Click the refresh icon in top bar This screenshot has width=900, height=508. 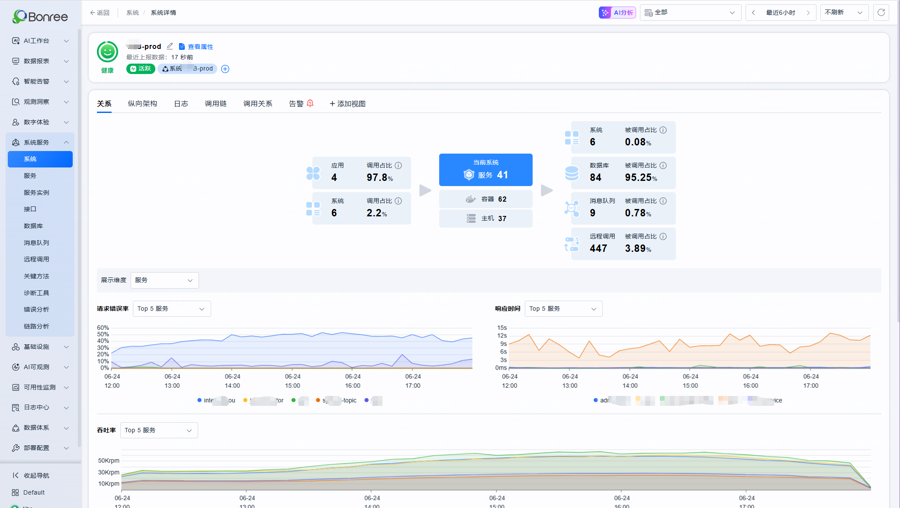point(881,13)
